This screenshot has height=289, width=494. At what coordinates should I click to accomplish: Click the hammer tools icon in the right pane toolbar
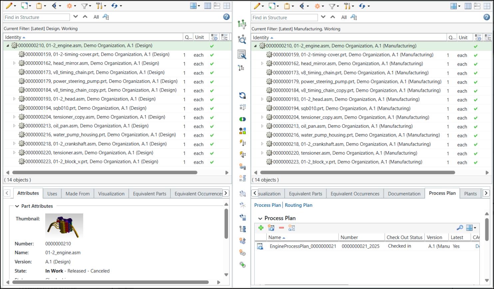pos(347,6)
